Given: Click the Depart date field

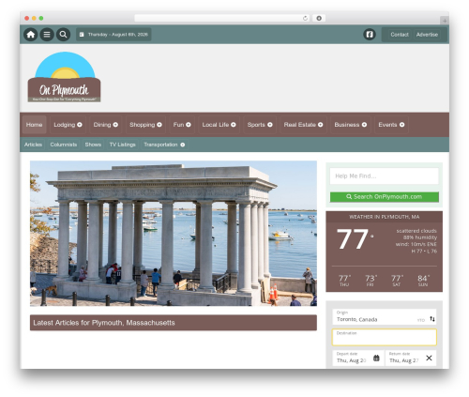Looking at the screenshot, I should pyautogui.click(x=358, y=358).
